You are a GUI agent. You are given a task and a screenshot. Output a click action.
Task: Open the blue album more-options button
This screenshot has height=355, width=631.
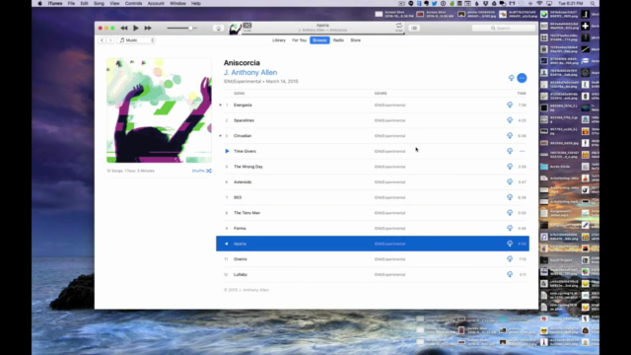[x=522, y=78]
